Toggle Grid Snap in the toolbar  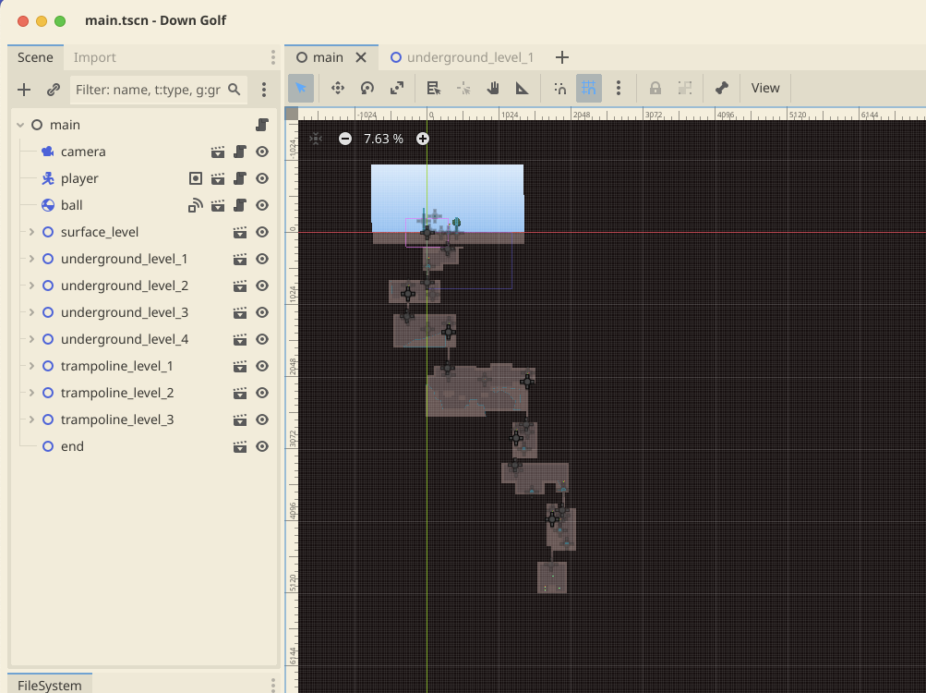589,88
